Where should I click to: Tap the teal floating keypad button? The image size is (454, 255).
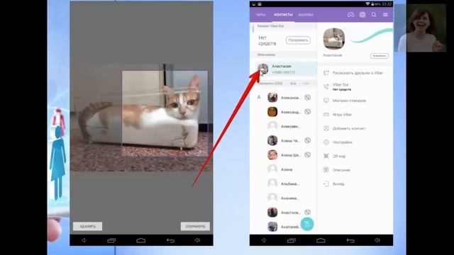pyautogui.click(x=307, y=224)
